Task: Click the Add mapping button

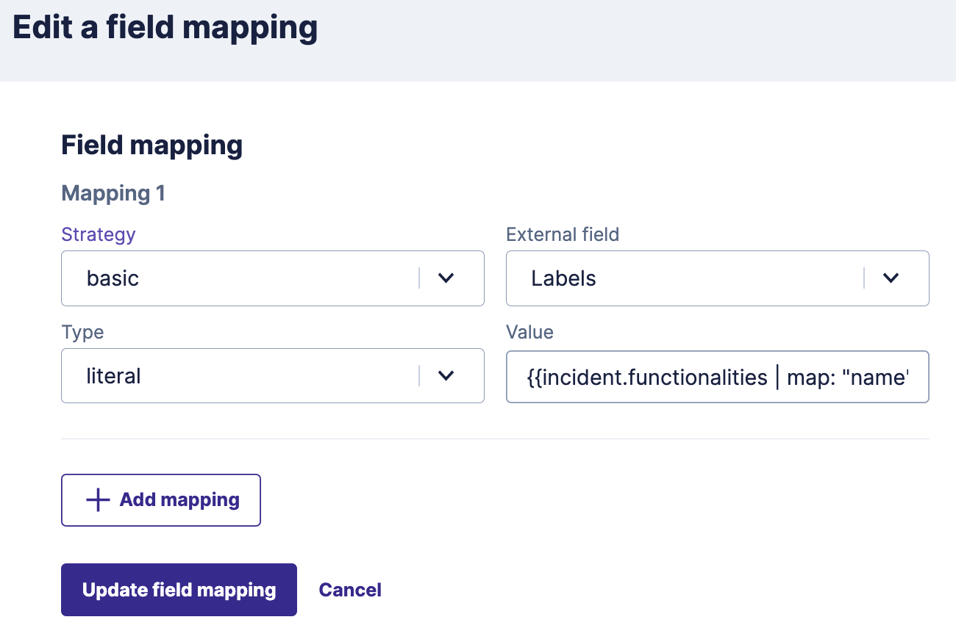Action: click(160, 499)
